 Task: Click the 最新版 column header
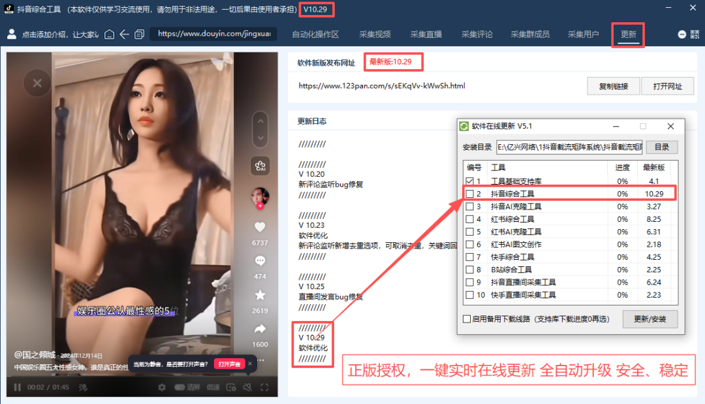tap(653, 168)
